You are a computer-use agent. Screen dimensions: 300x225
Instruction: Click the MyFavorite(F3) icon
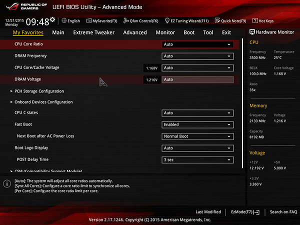coord(89,20)
